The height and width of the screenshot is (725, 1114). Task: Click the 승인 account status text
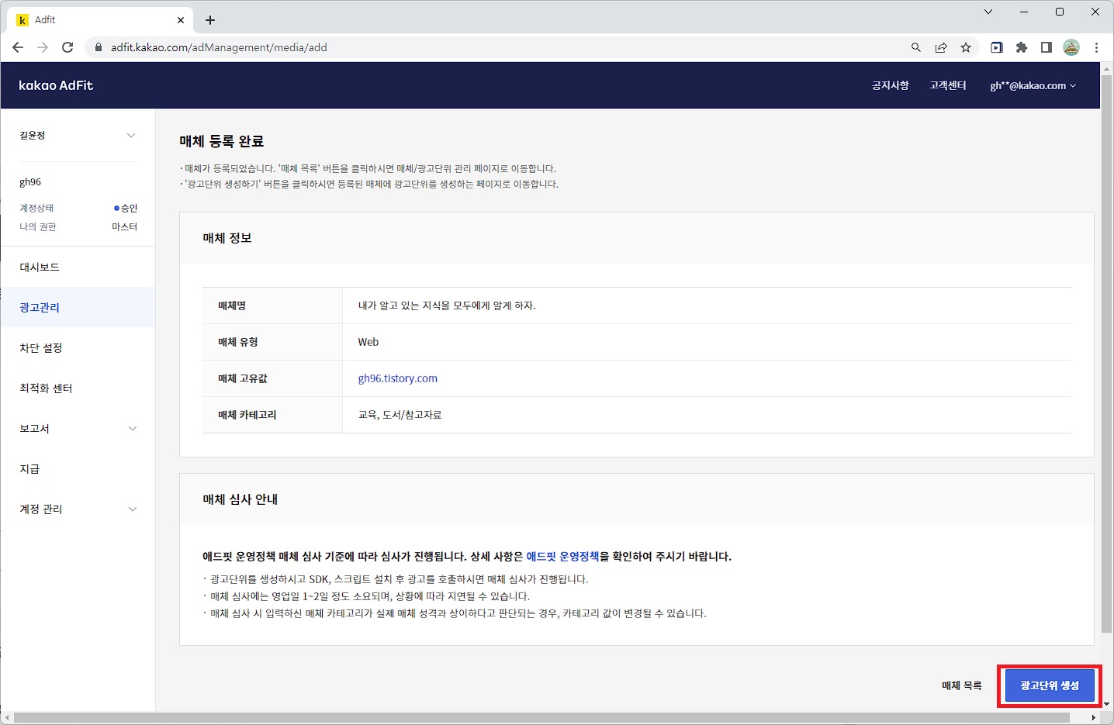[x=129, y=208]
